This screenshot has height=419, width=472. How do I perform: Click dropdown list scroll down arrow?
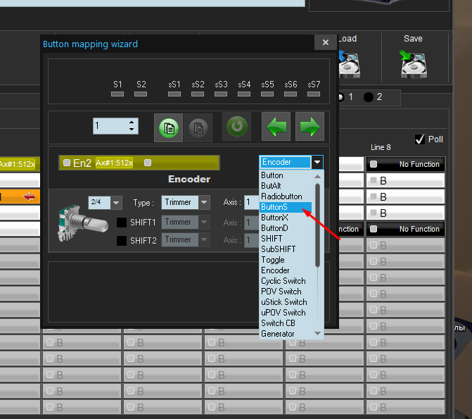point(317,333)
